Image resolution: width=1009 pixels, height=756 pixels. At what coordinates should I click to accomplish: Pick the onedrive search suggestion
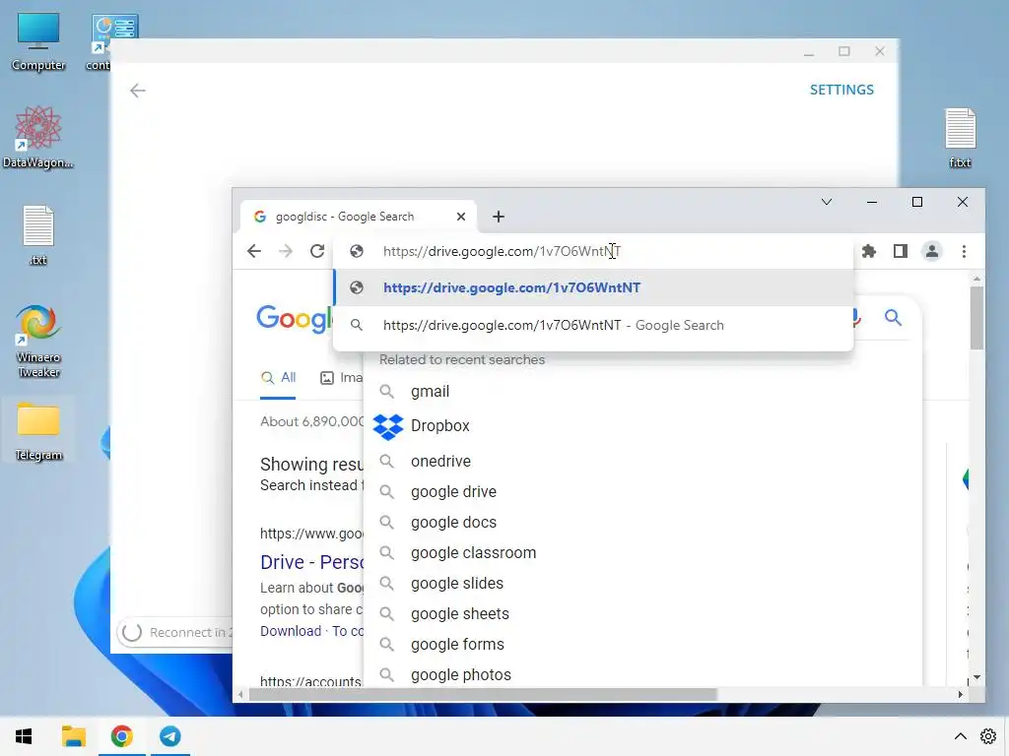[x=440, y=462]
